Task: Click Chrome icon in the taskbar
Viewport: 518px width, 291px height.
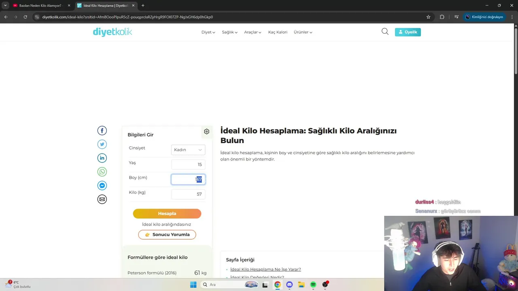Action: tap(277, 285)
